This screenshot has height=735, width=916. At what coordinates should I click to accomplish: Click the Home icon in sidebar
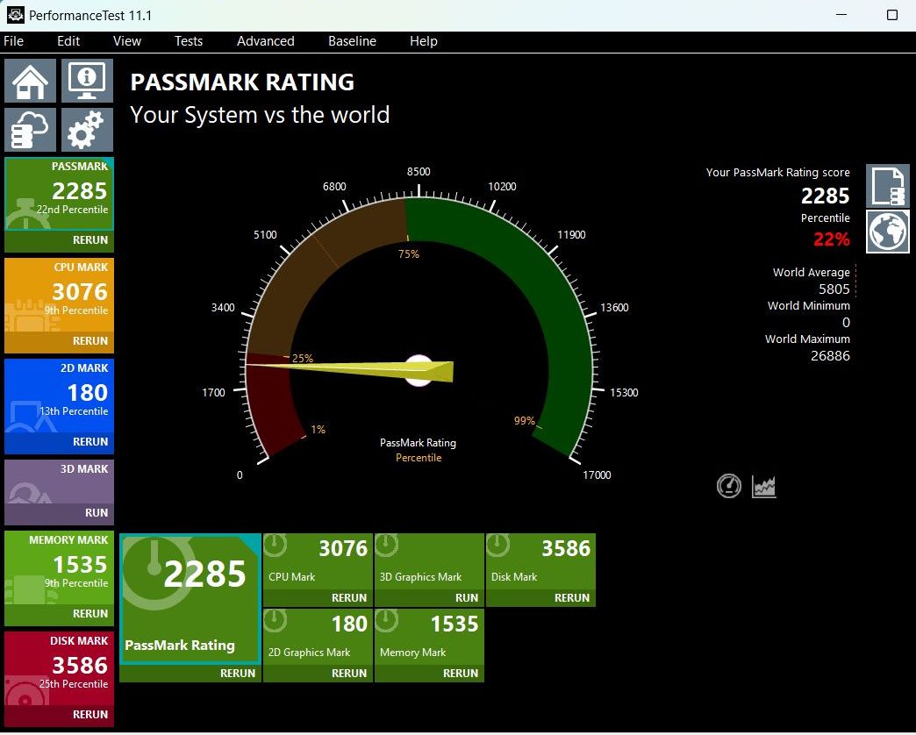31,82
